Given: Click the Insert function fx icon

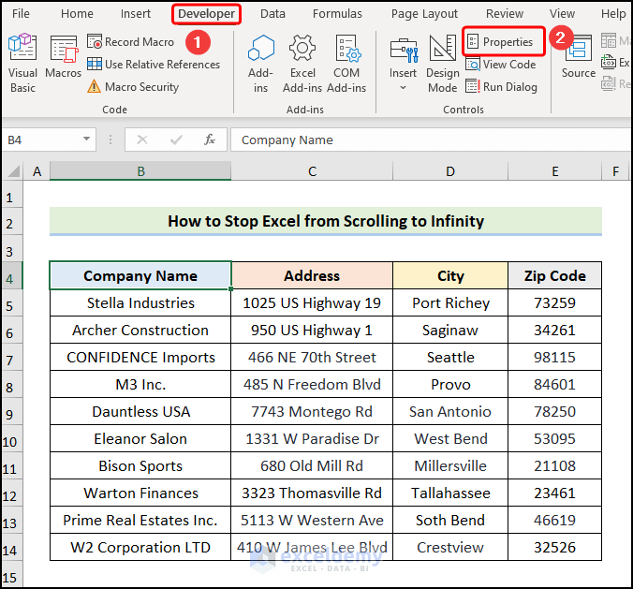Looking at the screenshot, I should click(x=210, y=140).
